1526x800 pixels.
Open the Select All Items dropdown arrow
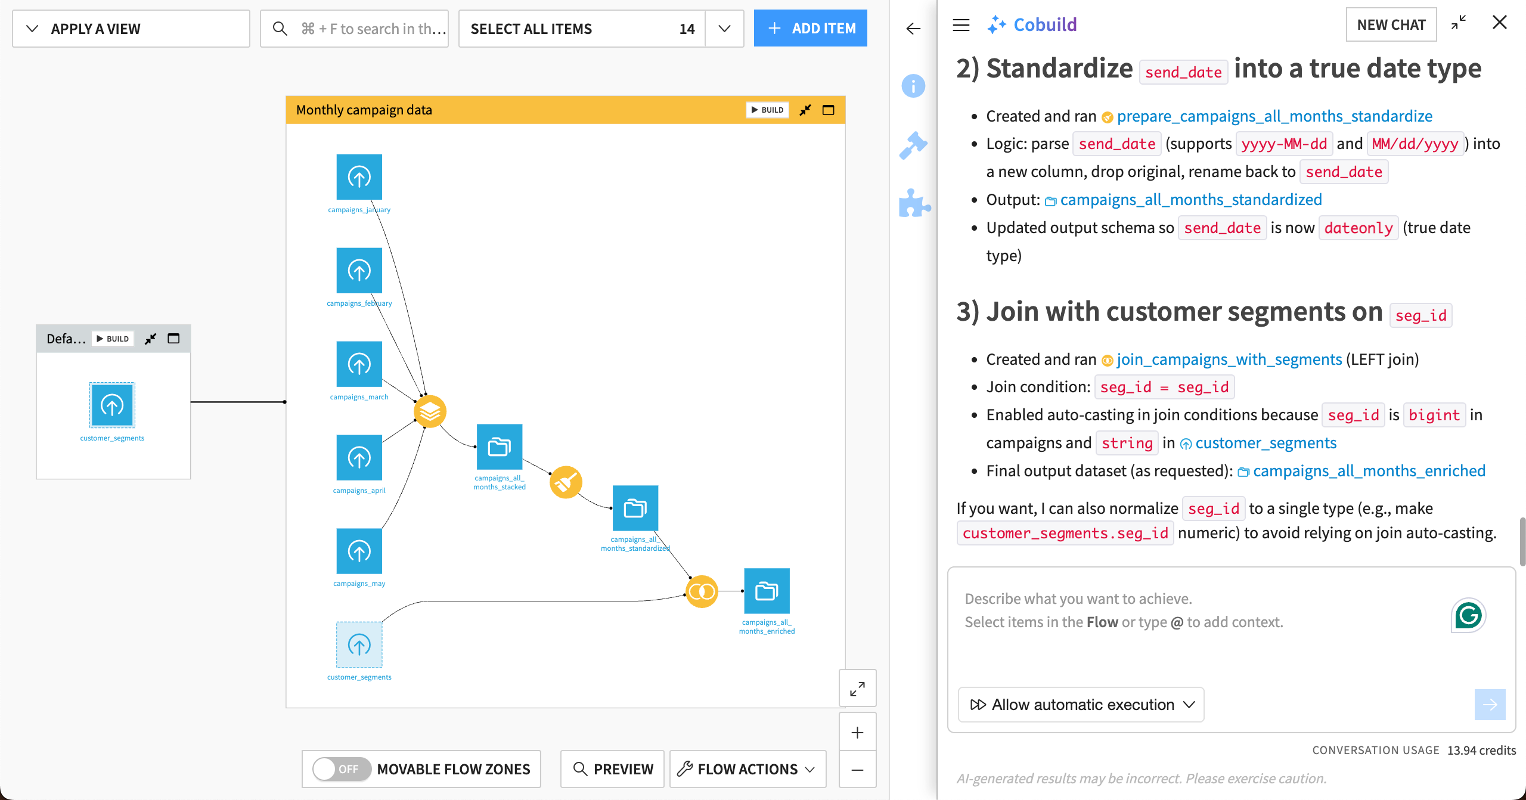(724, 29)
